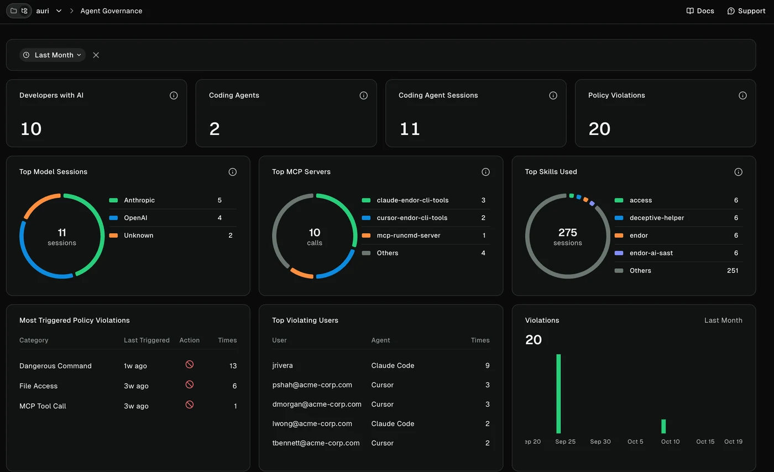The image size is (774, 472).
Task: Select user lwong@acme-corp.com
Action: pyautogui.click(x=312, y=423)
